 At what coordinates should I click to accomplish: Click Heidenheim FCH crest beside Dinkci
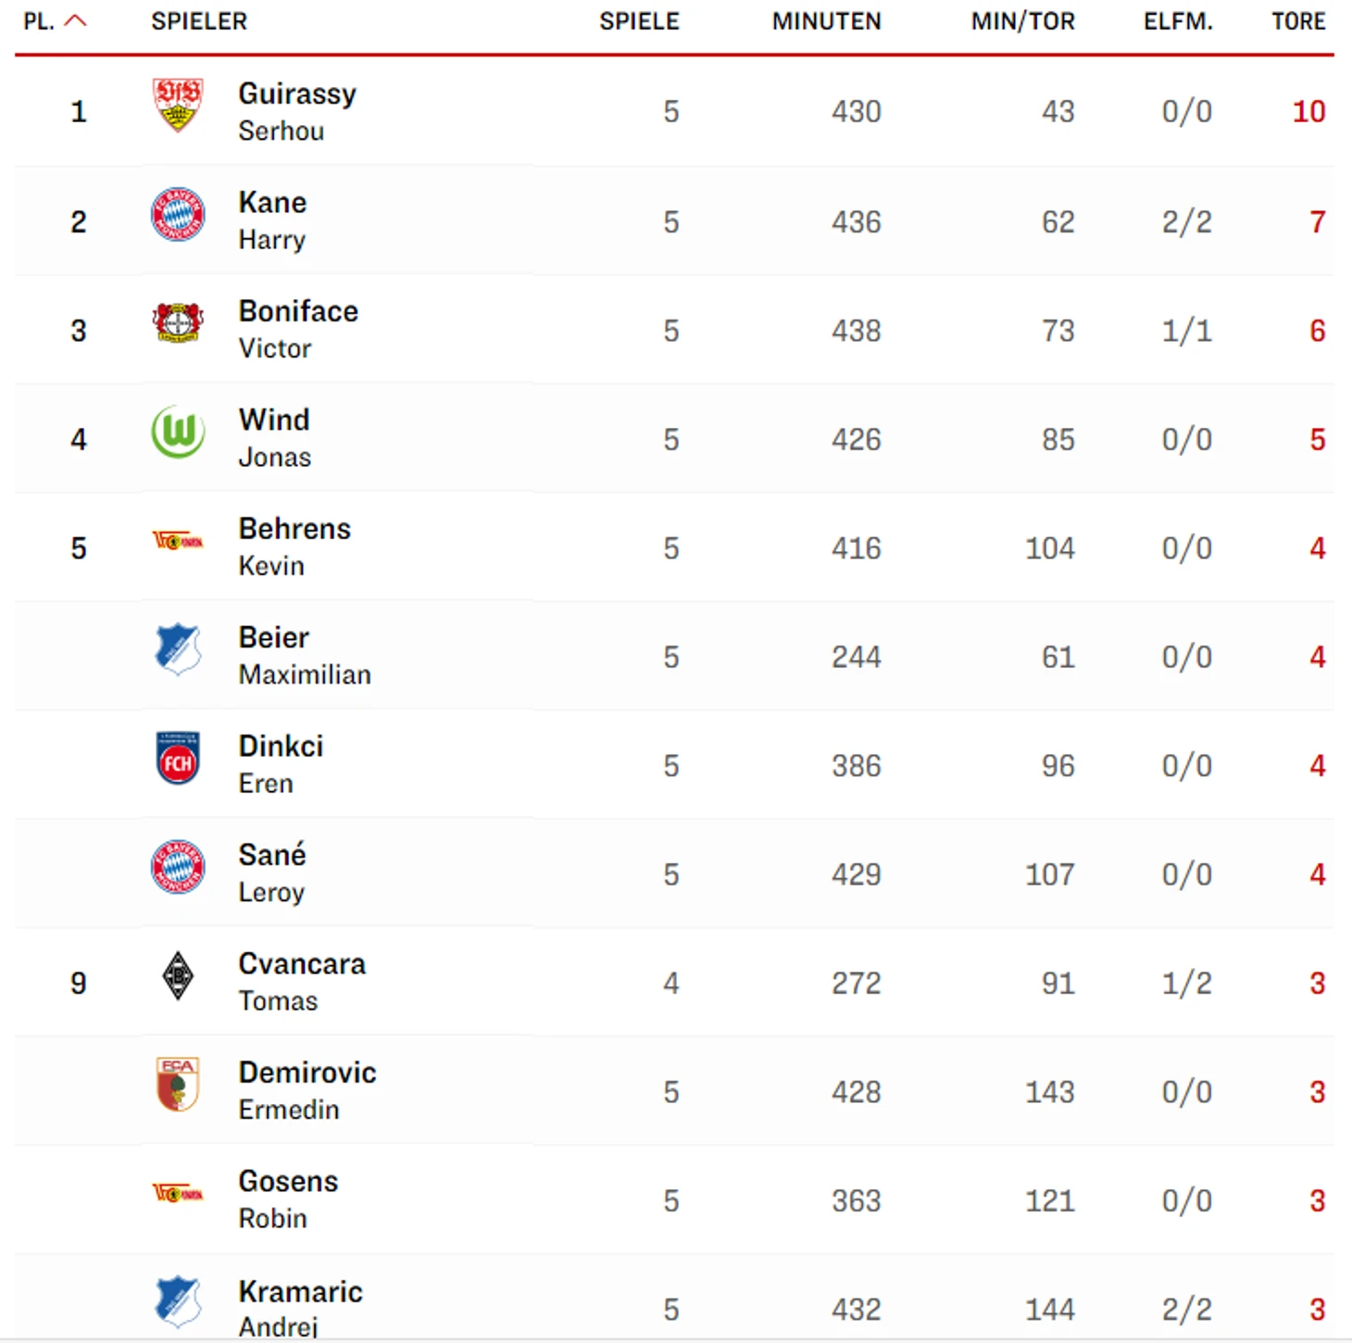178,758
